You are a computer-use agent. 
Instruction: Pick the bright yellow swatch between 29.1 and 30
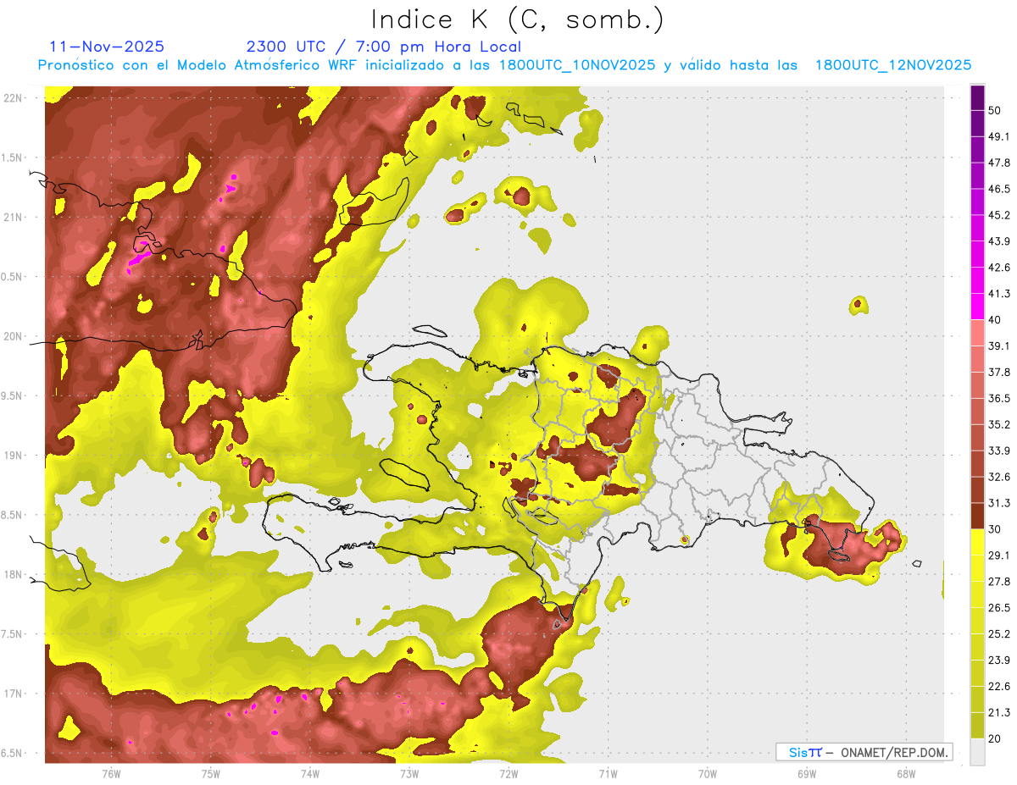pyautogui.click(x=977, y=542)
